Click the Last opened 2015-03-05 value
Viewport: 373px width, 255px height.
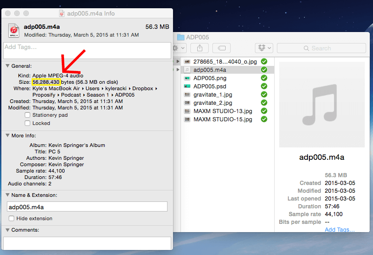point(340,199)
